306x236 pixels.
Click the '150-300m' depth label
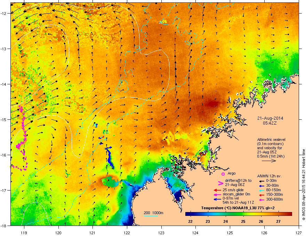point(274,194)
